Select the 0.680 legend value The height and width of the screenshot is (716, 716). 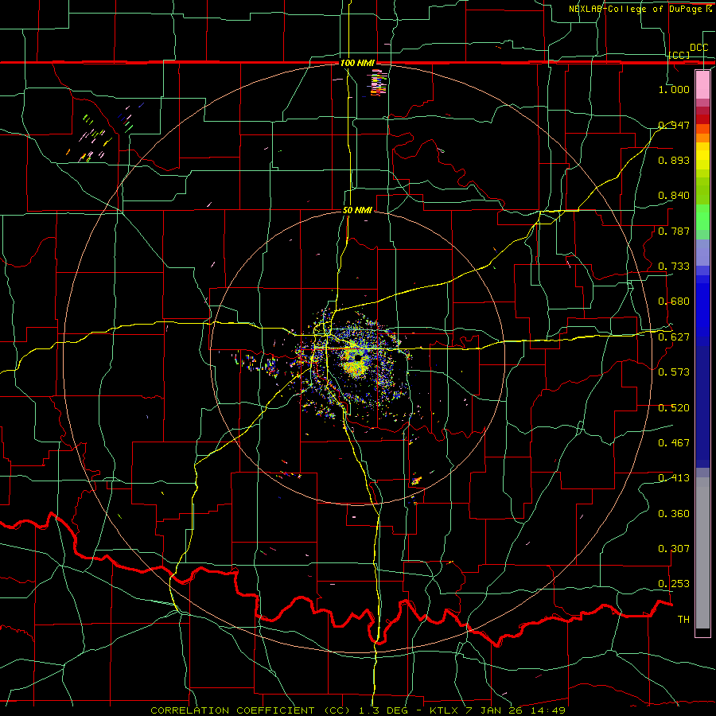[674, 302]
